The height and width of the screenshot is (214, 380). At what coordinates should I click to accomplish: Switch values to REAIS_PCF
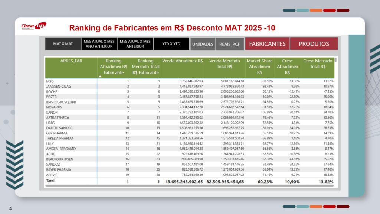click(x=229, y=44)
